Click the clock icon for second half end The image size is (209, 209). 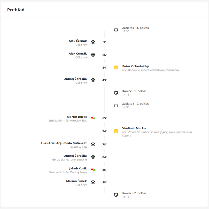(116, 195)
